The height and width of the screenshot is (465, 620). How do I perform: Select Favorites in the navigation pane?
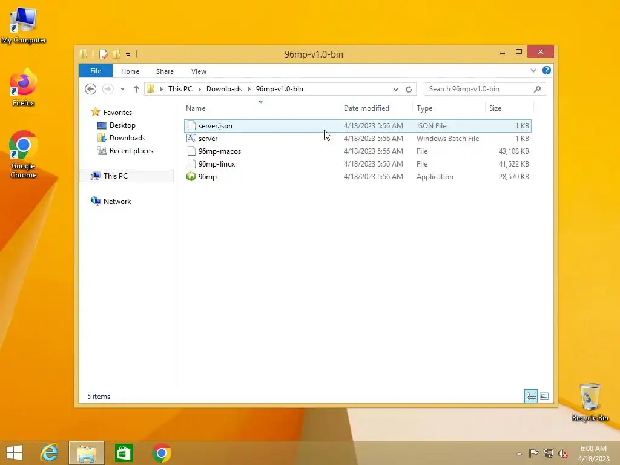point(117,112)
